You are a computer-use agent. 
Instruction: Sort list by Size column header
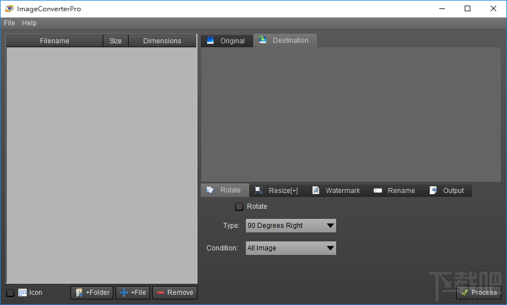(116, 41)
